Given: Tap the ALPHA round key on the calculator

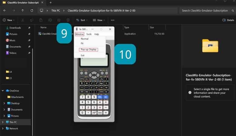Looking at the screenshot, I should pos(86,73).
